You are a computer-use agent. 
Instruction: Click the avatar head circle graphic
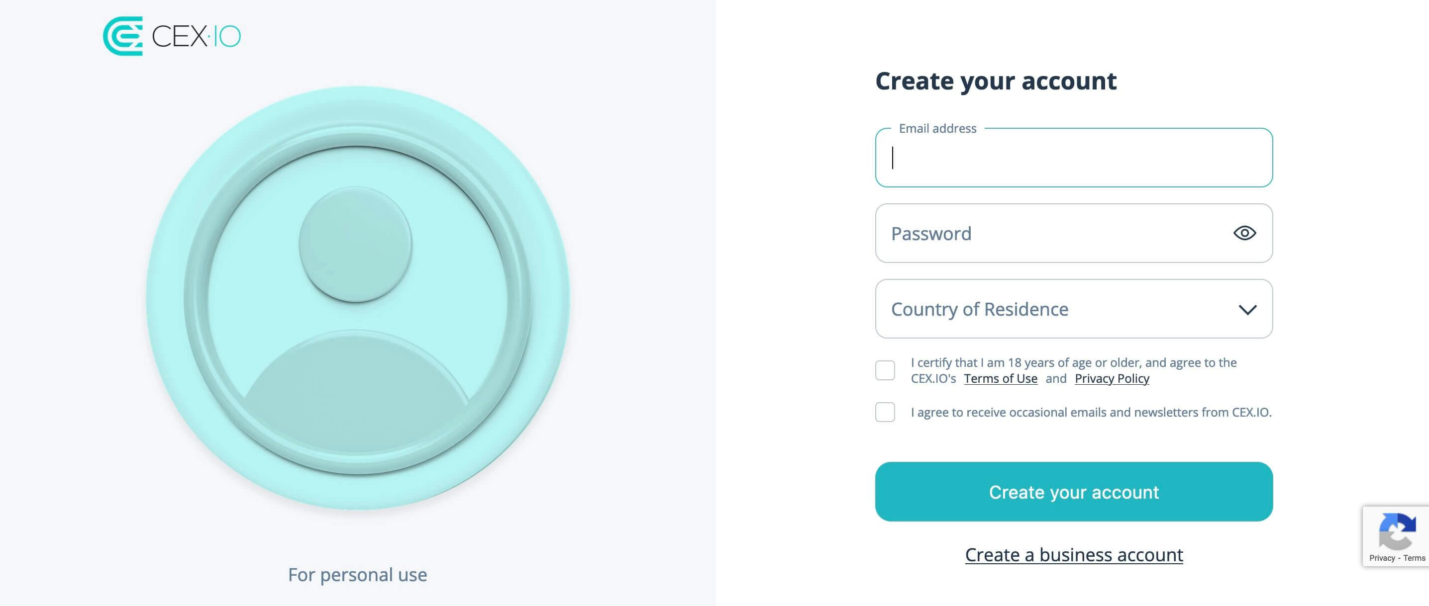[356, 245]
